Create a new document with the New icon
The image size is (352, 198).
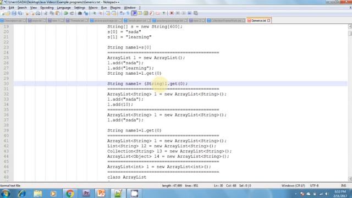(x=2, y=13)
